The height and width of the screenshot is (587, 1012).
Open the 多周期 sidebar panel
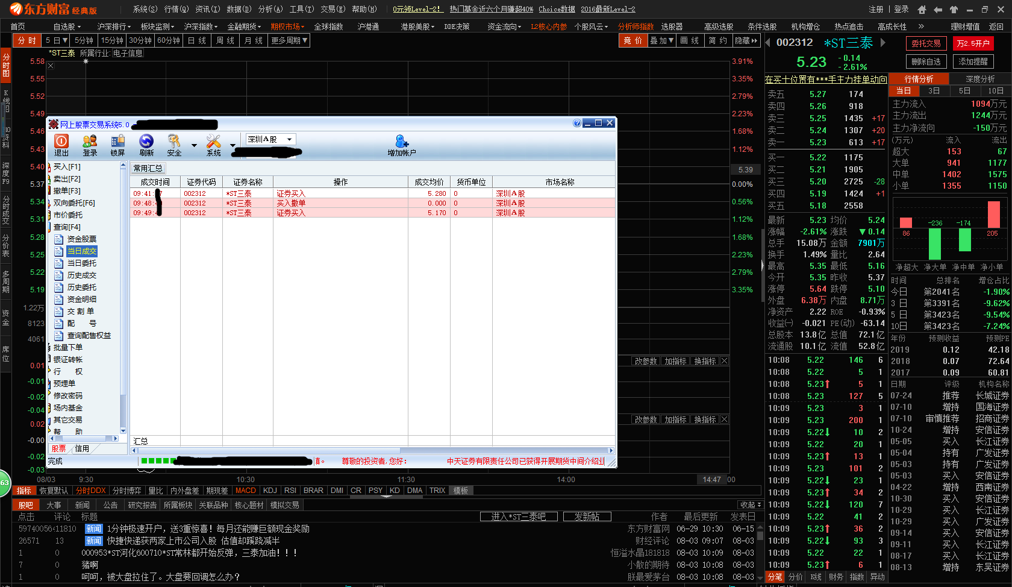pos(6,281)
